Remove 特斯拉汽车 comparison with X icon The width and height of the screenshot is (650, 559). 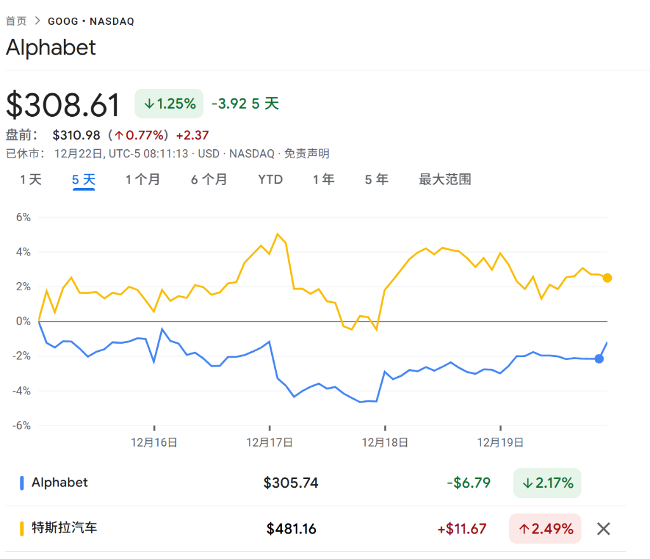tap(603, 529)
